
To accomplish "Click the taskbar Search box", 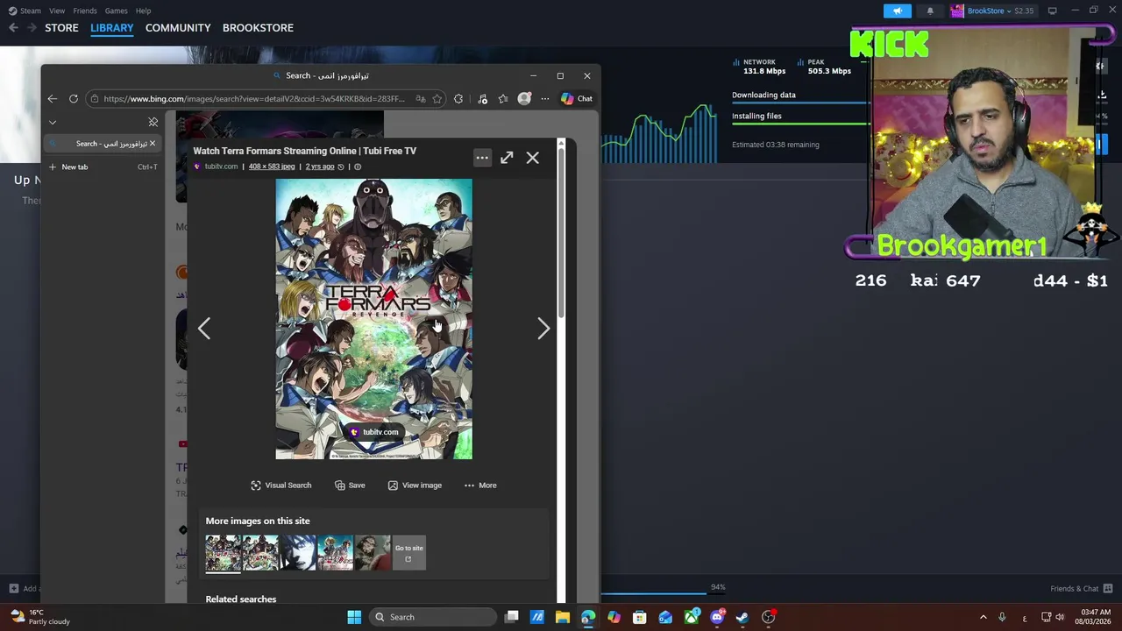I will point(433,617).
